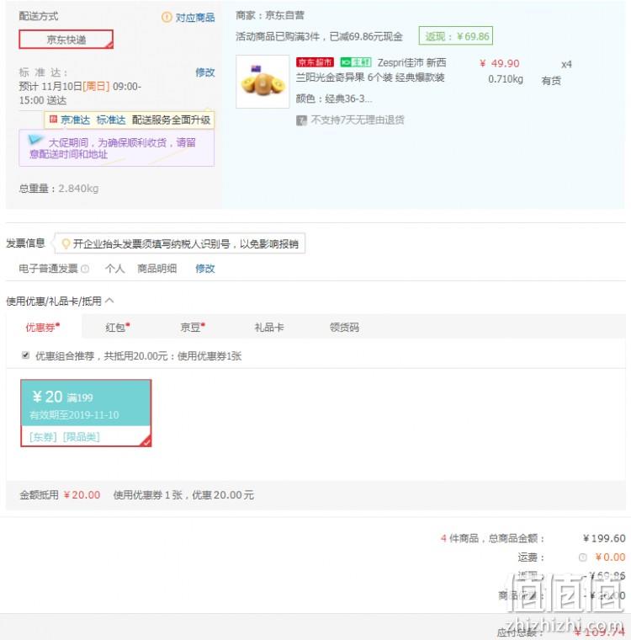The width and height of the screenshot is (631, 640).
Task: Click the info icon beside 运费 amount
Action: point(582,557)
